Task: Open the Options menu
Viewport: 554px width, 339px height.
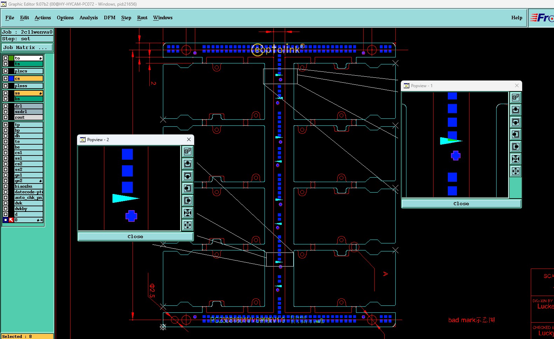Action: 65,18
